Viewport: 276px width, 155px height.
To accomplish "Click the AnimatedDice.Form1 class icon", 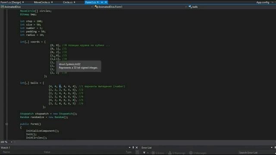I will point(96,7).
